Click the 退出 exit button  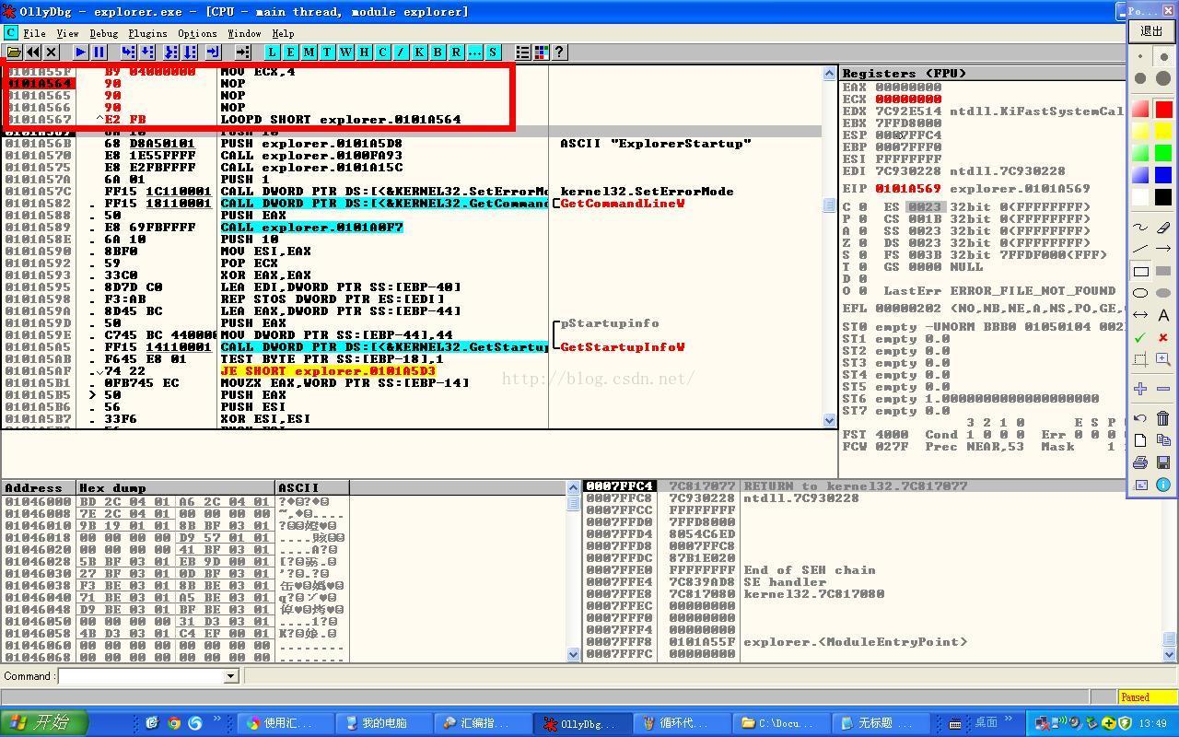[1151, 30]
